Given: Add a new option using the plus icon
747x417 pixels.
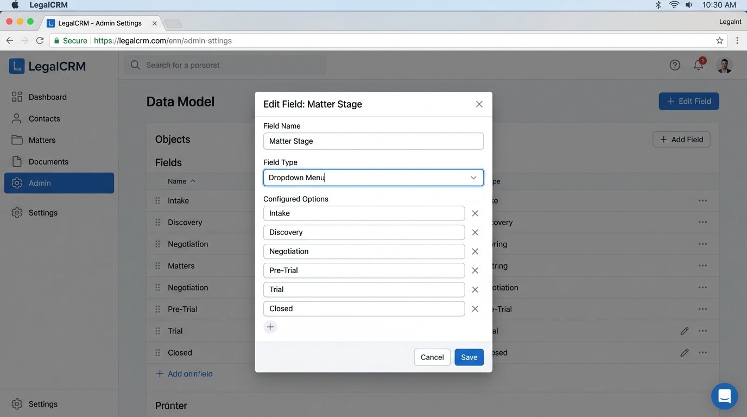Looking at the screenshot, I should point(270,327).
